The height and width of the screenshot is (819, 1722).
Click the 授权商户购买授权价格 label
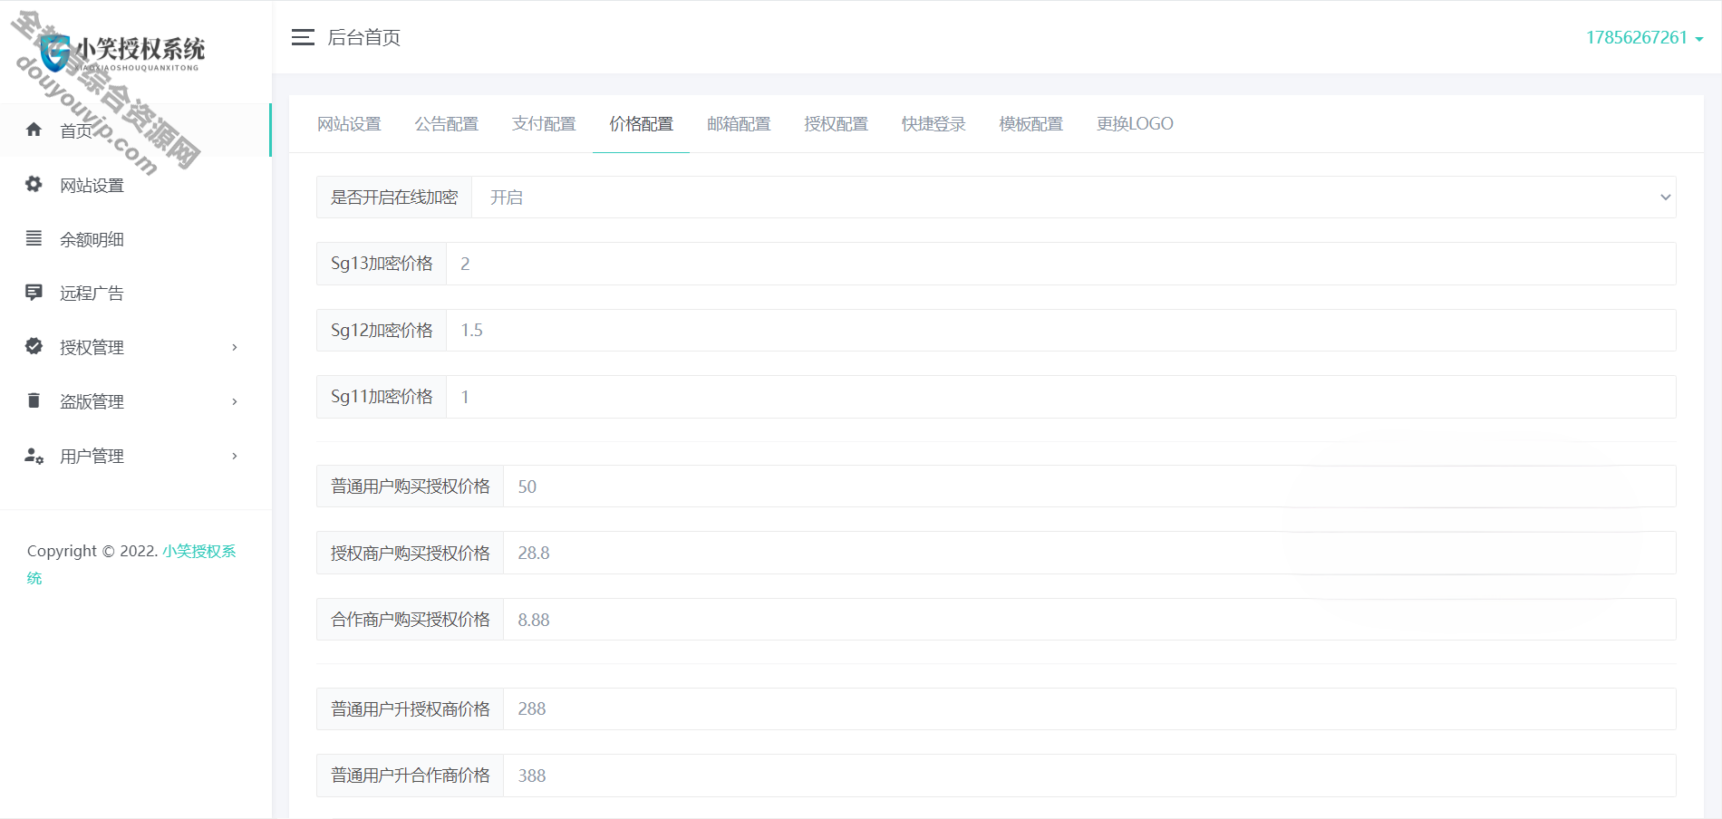tap(410, 553)
